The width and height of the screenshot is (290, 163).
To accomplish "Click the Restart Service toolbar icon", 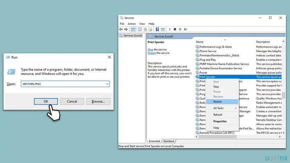I will [x=185, y=29].
